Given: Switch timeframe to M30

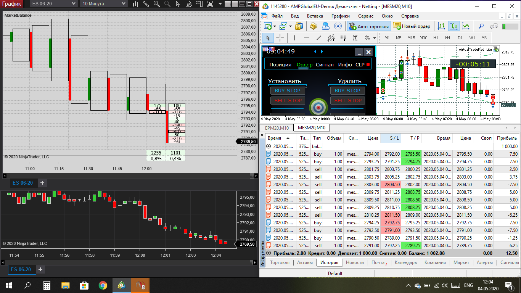Looking at the screenshot, I should click(x=423, y=38).
